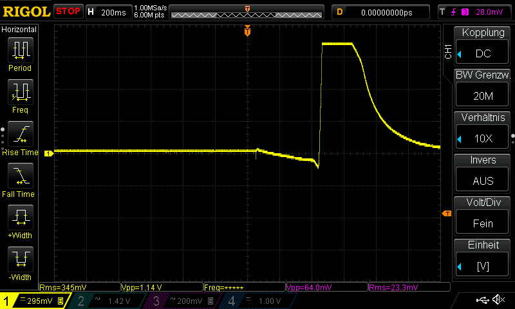The image size is (515, 309).
Task: Click the RIGOL logo
Action: (26, 12)
